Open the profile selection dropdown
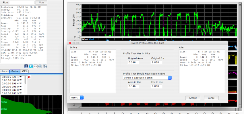This screenshot has height=114, width=244. pos(147,78)
